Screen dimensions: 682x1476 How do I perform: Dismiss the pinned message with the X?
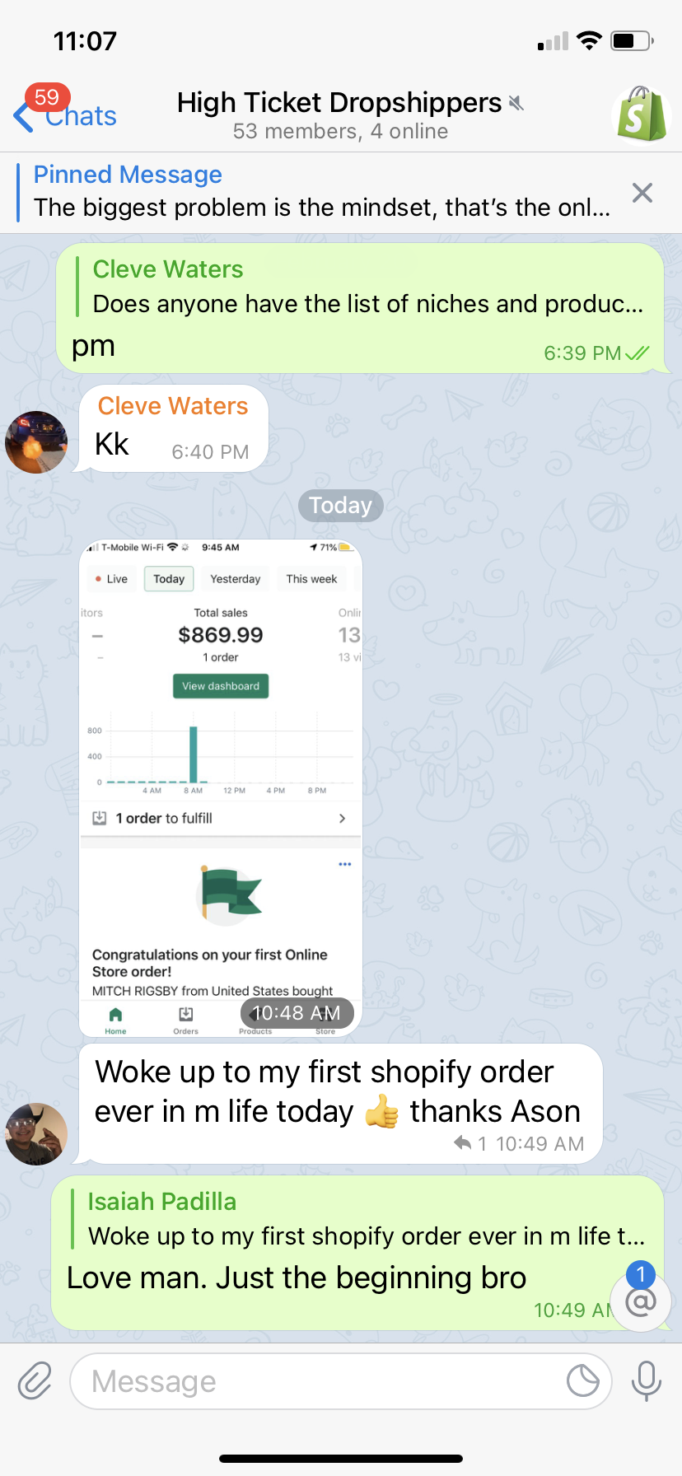(642, 193)
